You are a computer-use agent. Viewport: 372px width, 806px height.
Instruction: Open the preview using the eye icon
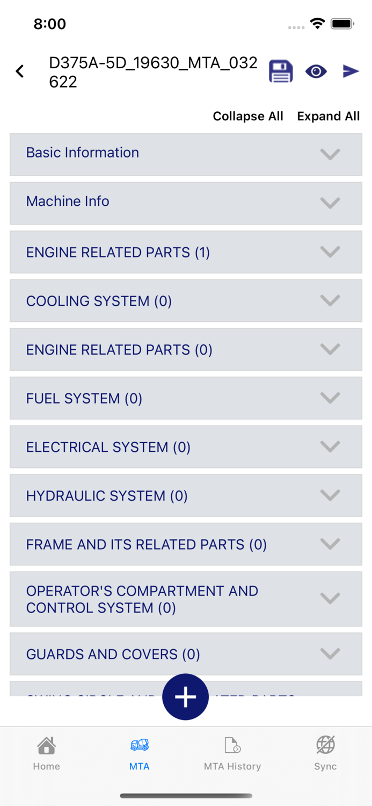tap(316, 71)
